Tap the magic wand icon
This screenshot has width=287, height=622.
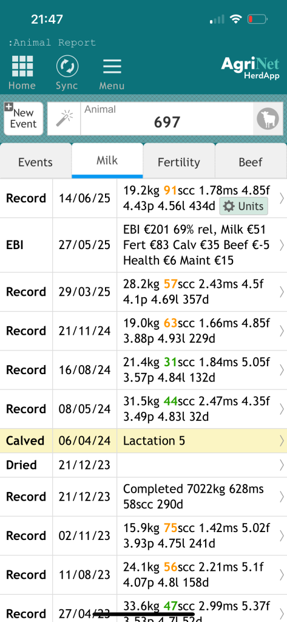click(64, 118)
